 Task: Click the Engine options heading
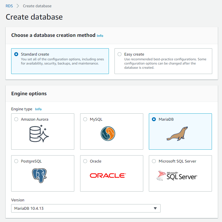coord(29,94)
